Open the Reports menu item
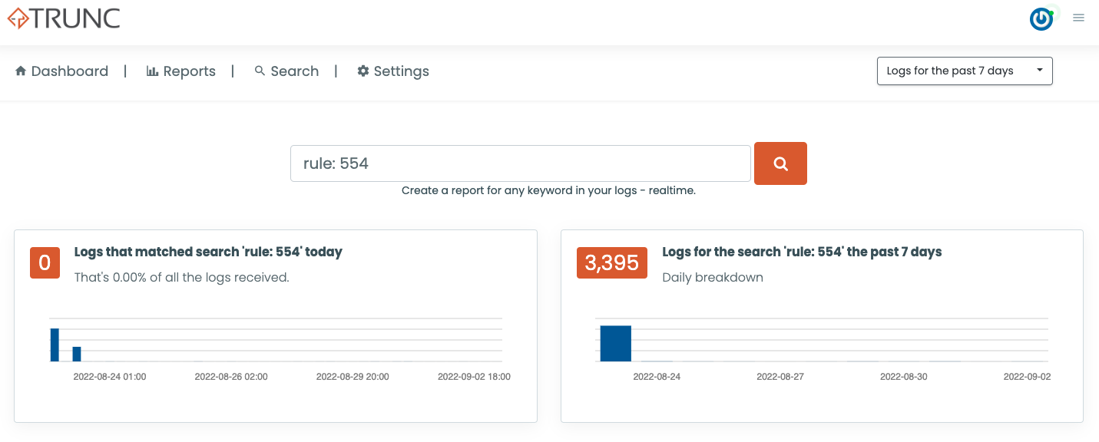This screenshot has width=1099, height=442. [189, 71]
